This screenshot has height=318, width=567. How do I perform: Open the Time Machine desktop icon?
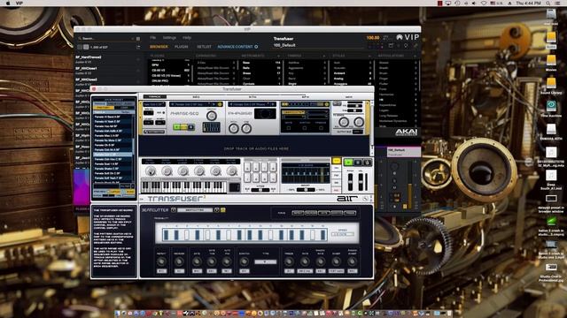pos(551,107)
